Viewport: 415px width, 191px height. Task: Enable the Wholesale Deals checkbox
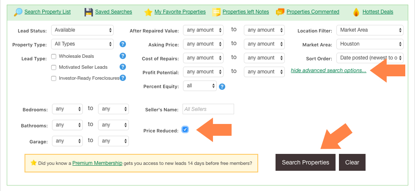pos(54,56)
